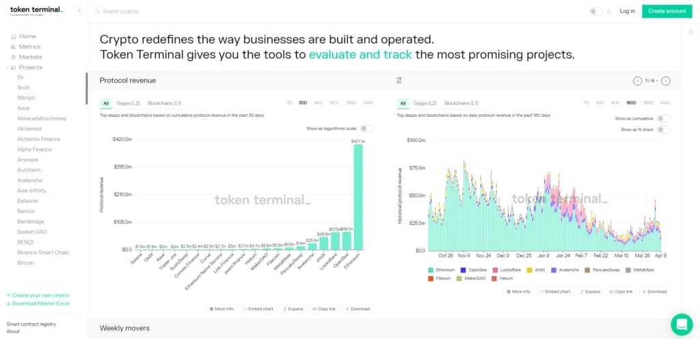Image resolution: width=700 pixels, height=339 pixels.
Task: Select 90D range on the bar chart
Action: pos(318,103)
